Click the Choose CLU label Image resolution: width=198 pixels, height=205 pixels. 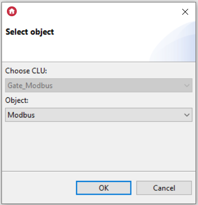[26, 71]
